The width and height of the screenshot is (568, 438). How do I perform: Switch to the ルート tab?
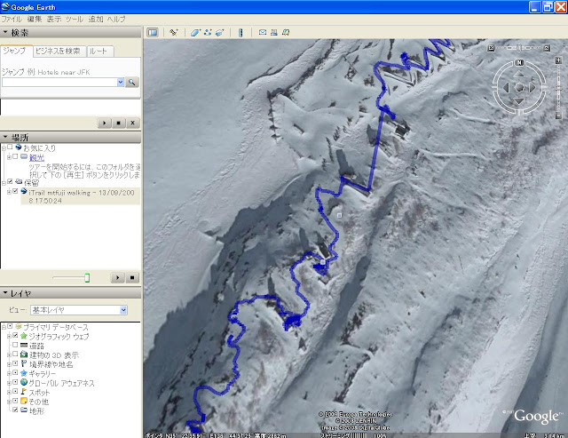(100, 52)
